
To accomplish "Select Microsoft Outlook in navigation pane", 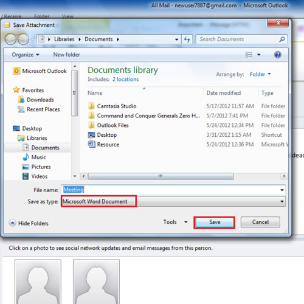I will click(x=40, y=71).
